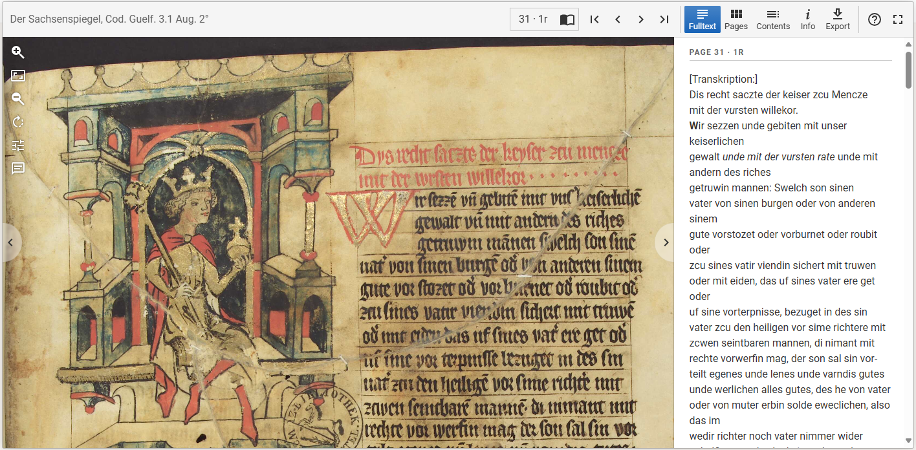Jump to the first page
Viewport: 916px width, 450px height.
point(594,19)
